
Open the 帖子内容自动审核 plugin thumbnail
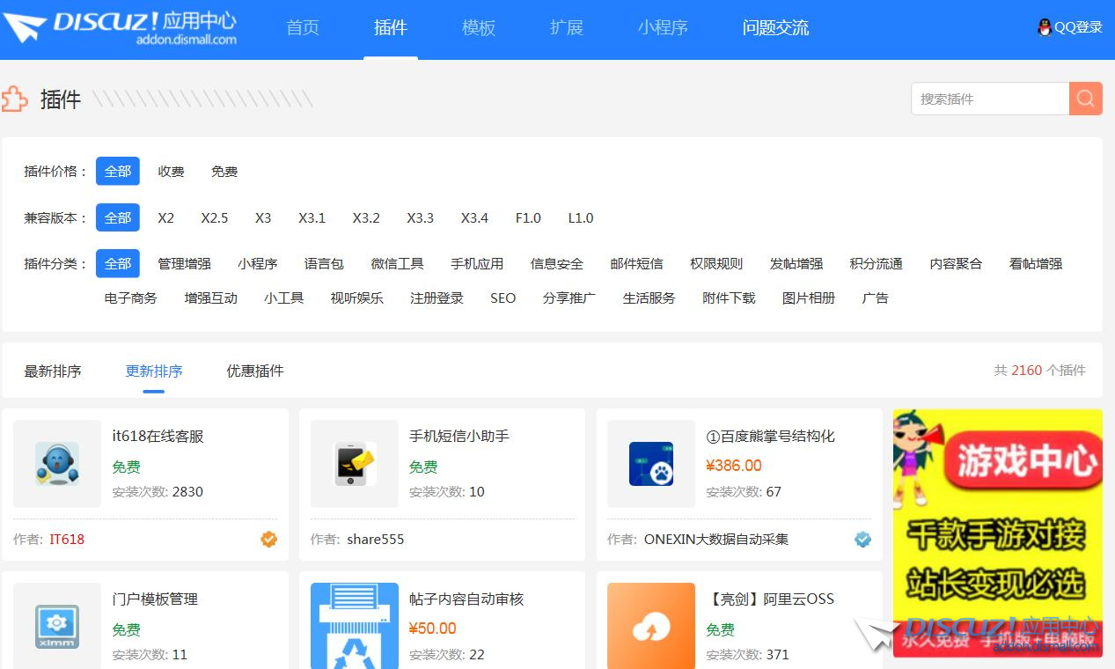pyautogui.click(x=355, y=626)
